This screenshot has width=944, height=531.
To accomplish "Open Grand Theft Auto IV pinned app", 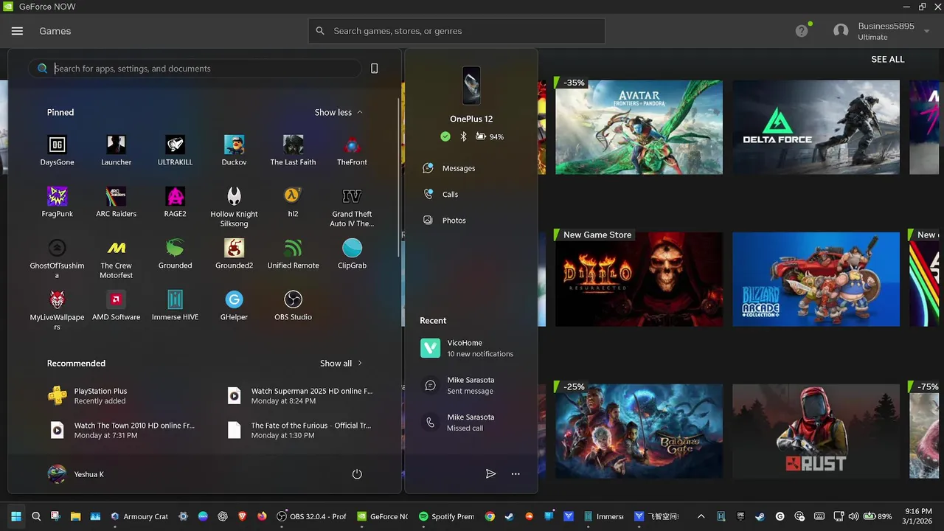I will pos(352,206).
